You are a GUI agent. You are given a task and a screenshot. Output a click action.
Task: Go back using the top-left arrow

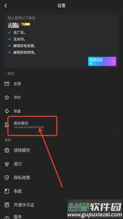tap(5, 6)
